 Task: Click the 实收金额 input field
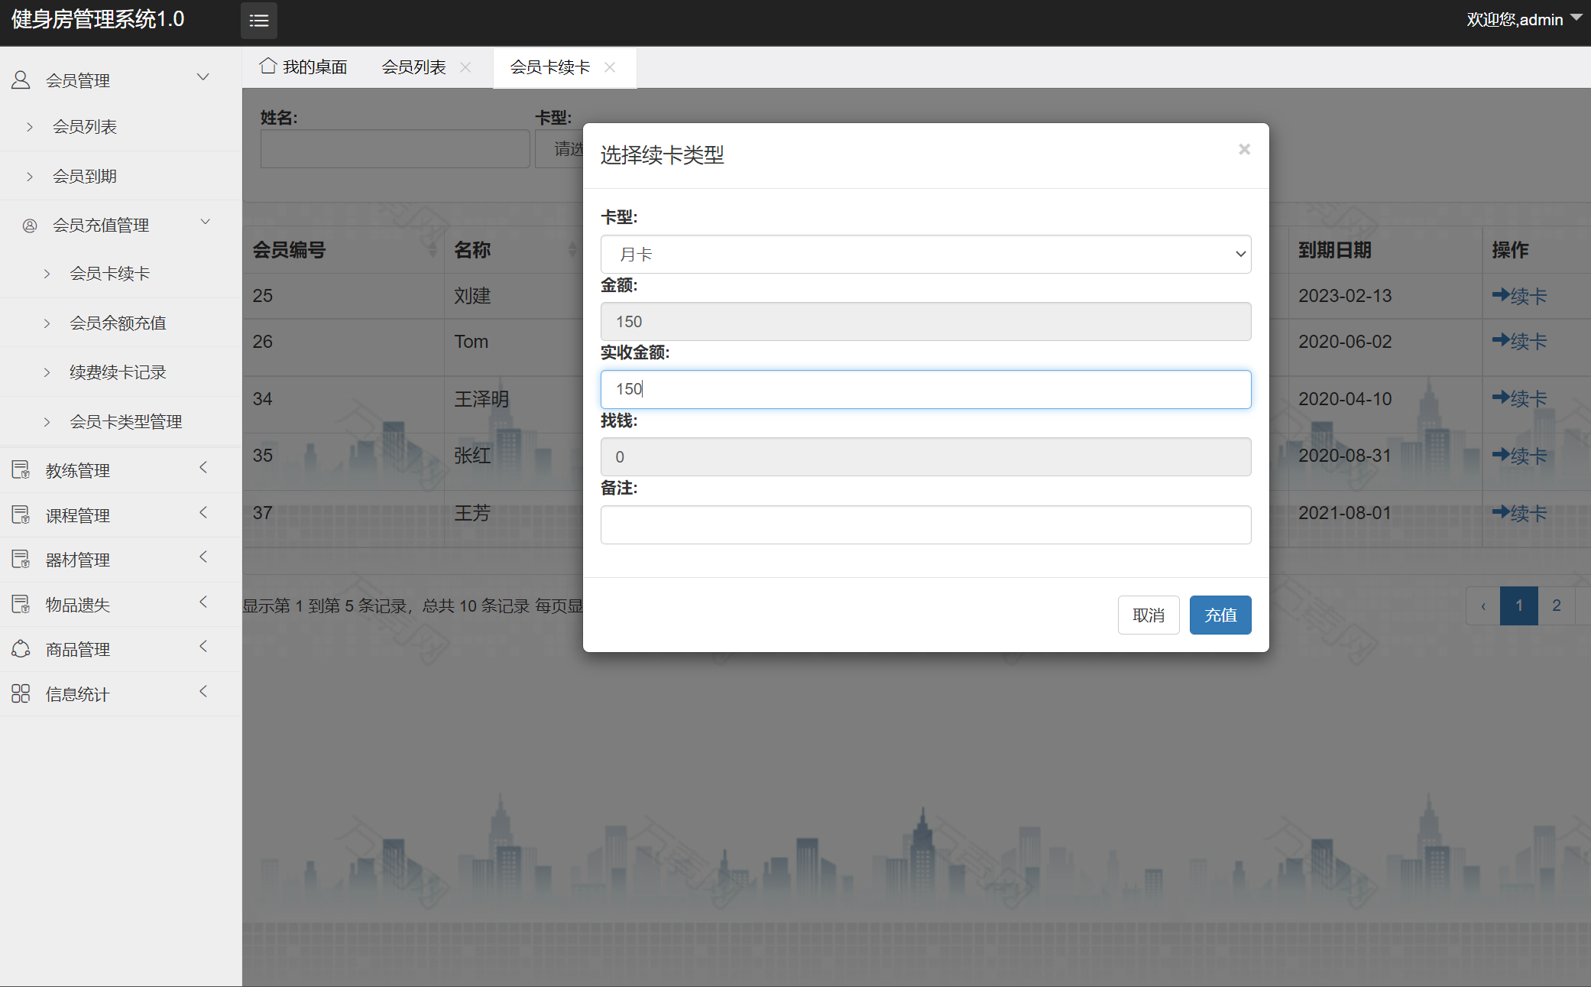(925, 389)
